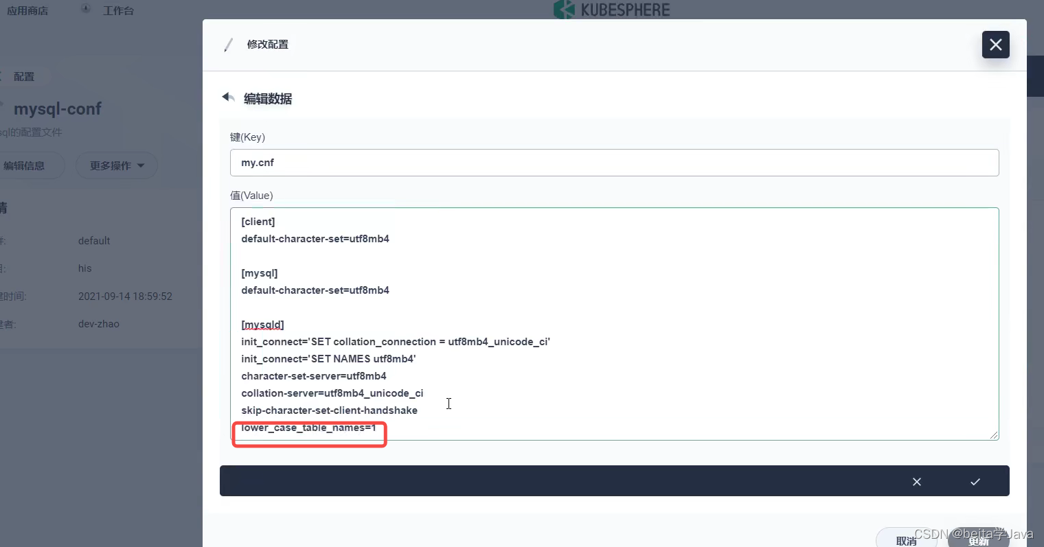Open 工作台 in the top navigation
The image size is (1044, 547).
pos(118,11)
